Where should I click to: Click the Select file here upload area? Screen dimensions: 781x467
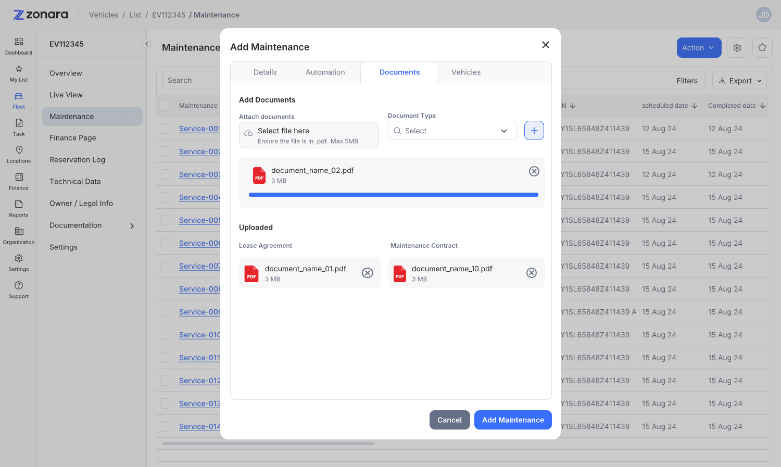click(309, 135)
